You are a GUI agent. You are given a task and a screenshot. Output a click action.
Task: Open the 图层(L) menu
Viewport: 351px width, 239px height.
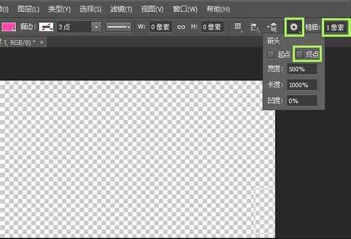coord(29,9)
